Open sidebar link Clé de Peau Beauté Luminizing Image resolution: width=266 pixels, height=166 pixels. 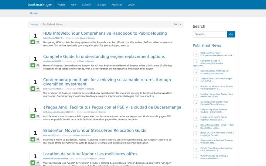pyautogui.click(x=216, y=149)
